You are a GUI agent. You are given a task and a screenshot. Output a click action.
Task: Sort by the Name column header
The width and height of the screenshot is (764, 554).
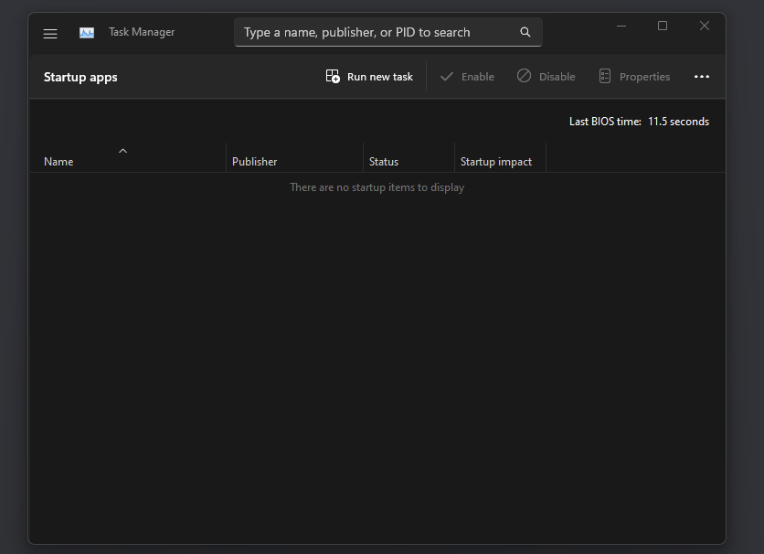[x=128, y=157]
